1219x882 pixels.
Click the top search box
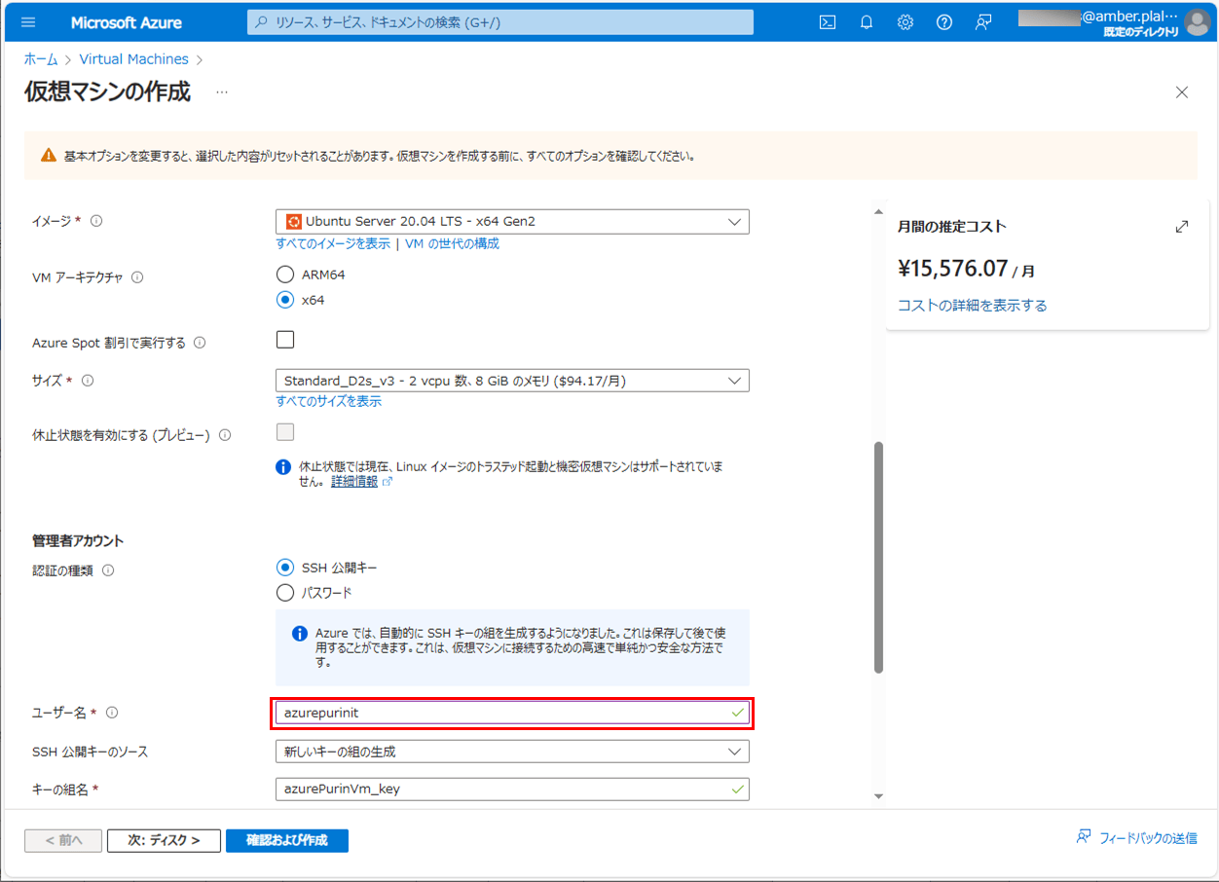pyautogui.click(x=500, y=22)
